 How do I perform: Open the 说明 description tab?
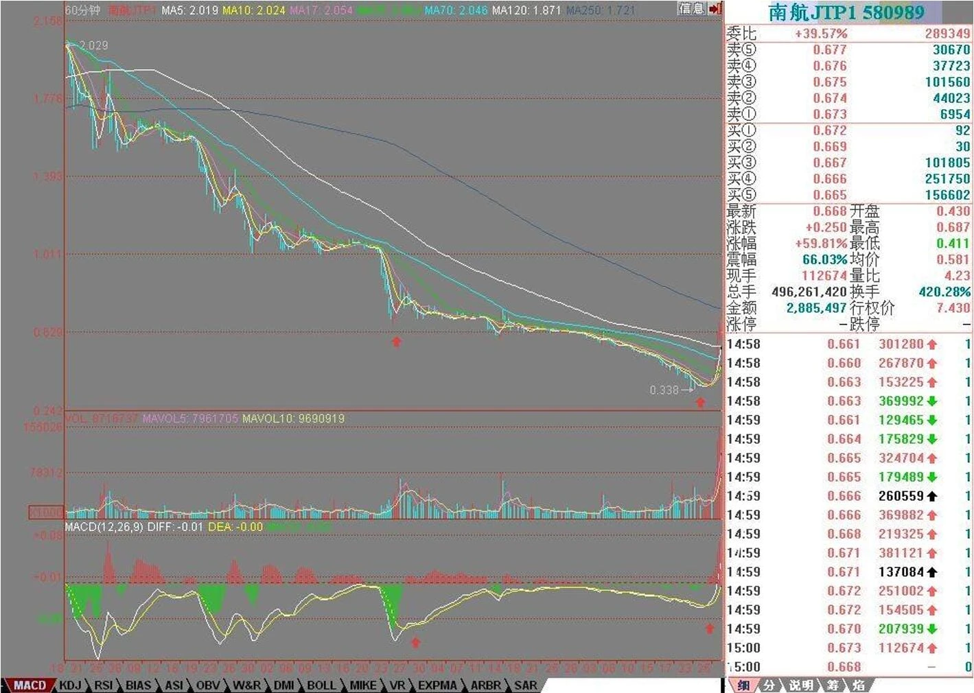[800, 685]
